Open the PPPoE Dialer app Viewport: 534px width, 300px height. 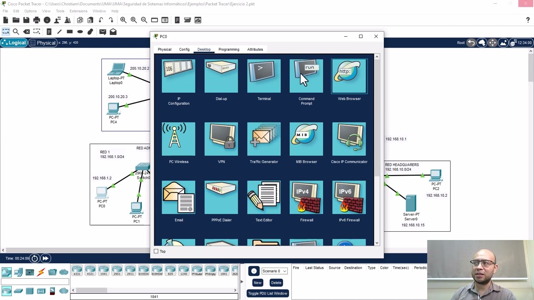click(221, 197)
